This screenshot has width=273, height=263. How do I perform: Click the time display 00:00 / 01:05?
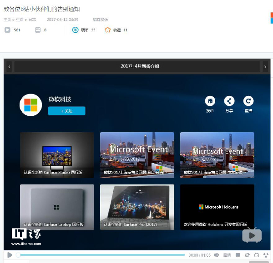(x=200, y=255)
